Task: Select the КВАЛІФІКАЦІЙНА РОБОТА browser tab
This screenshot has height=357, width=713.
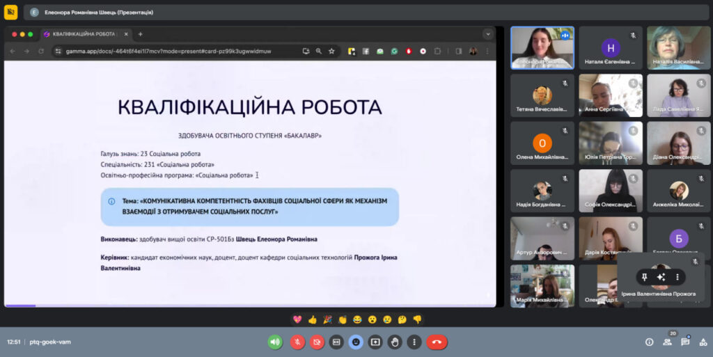Action: tap(82, 34)
